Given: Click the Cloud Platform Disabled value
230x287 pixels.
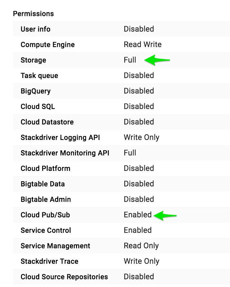Looking at the screenshot, I should point(139,168).
